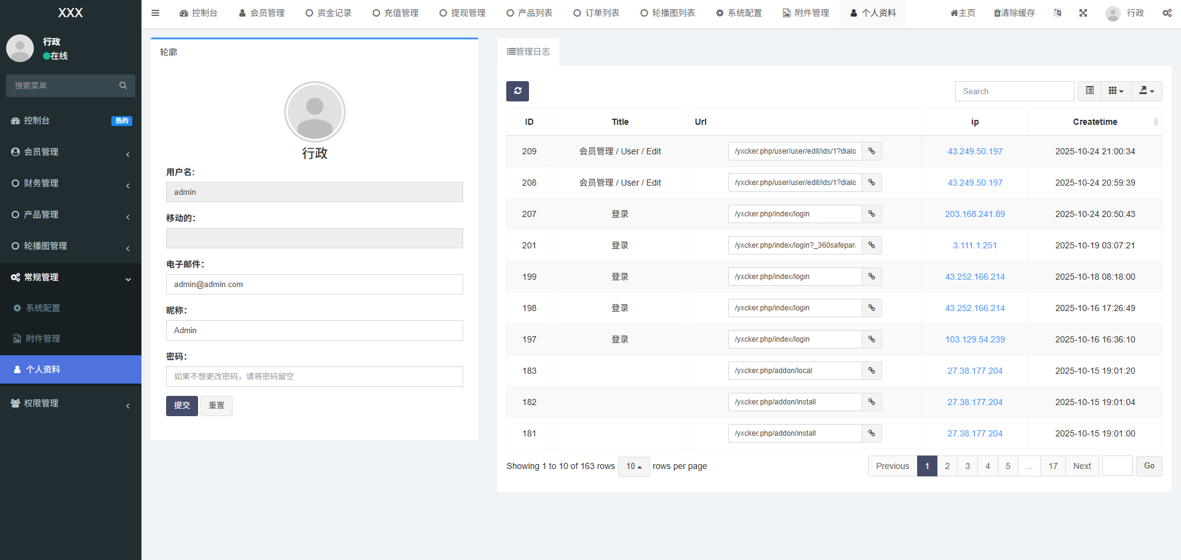Click the sidebar menu search magnifier icon
The width and height of the screenshot is (1181, 560).
[123, 85]
